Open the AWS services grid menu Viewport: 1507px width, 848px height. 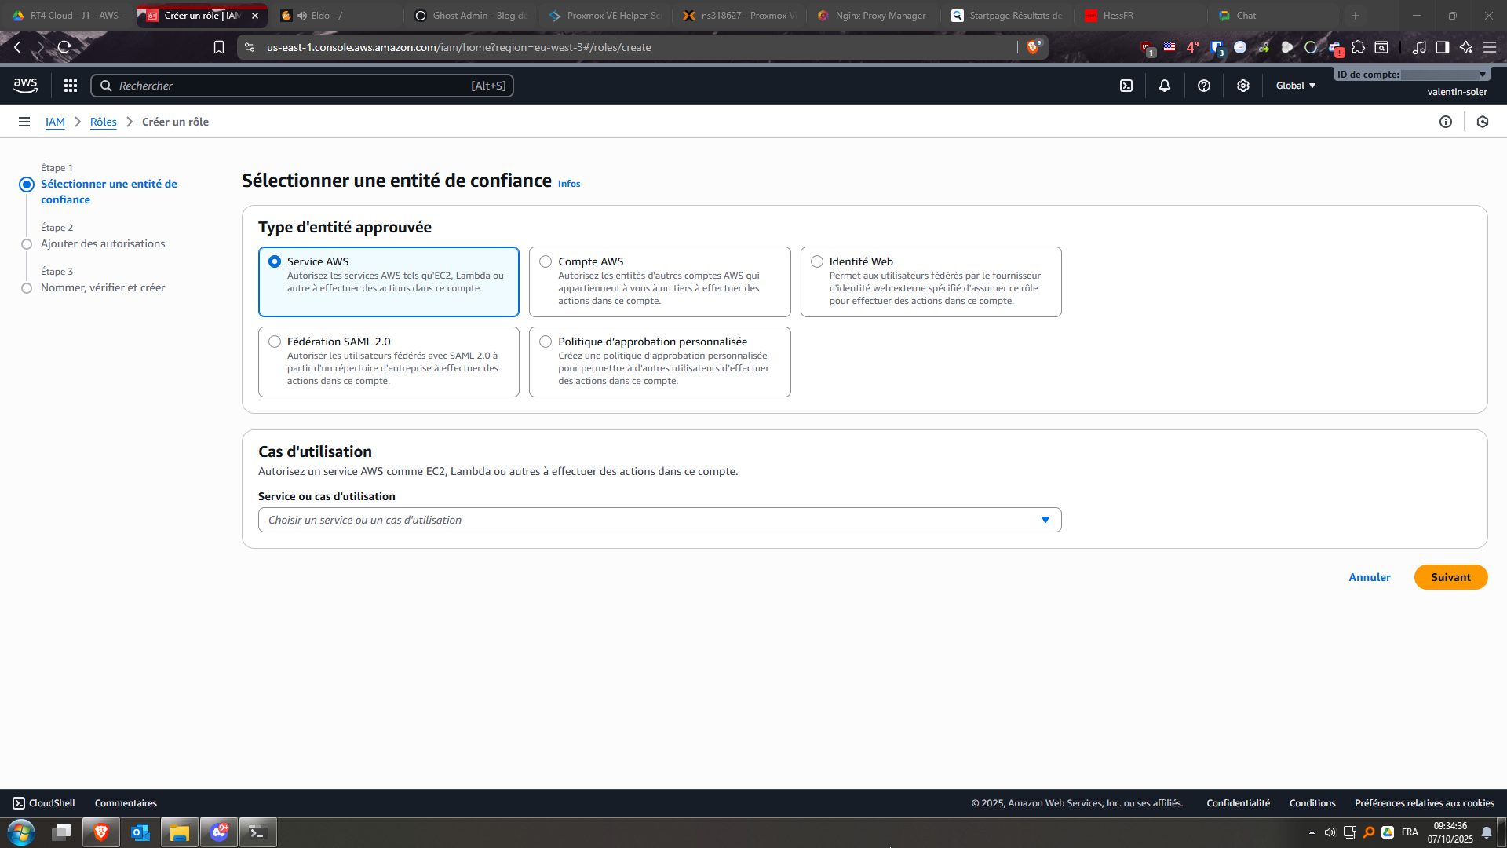pos(71,86)
